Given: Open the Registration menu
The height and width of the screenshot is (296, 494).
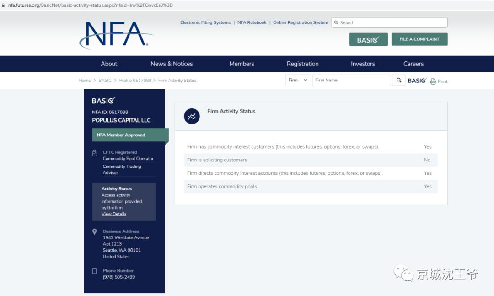Looking at the screenshot, I should click(302, 64).
